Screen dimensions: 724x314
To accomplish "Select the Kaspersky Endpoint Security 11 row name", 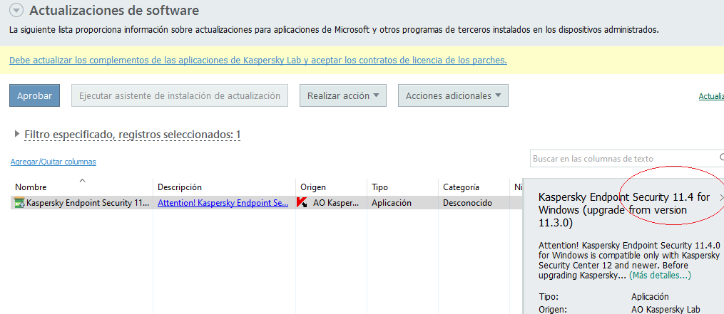I will (x=88, y=202).
